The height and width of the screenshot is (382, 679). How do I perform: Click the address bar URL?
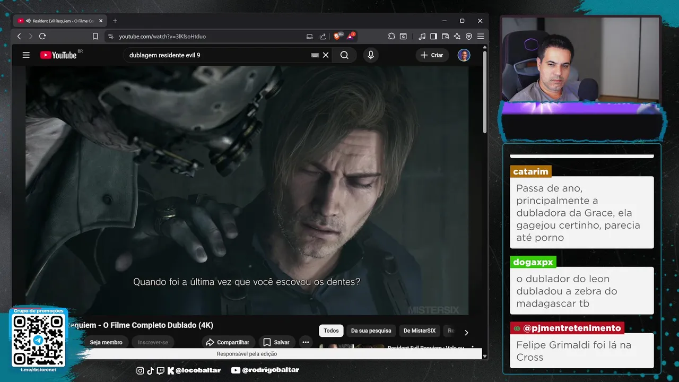pos(162,37)
